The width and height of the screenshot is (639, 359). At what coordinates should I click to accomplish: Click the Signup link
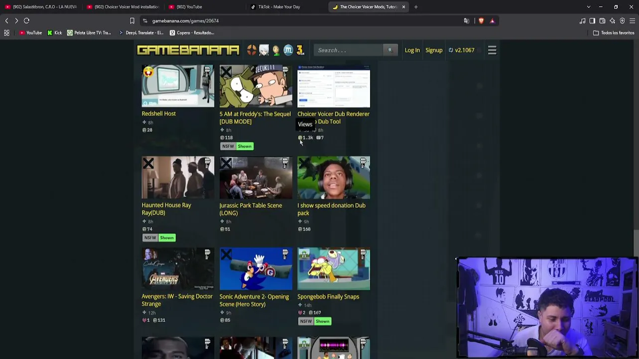(434, 50)
